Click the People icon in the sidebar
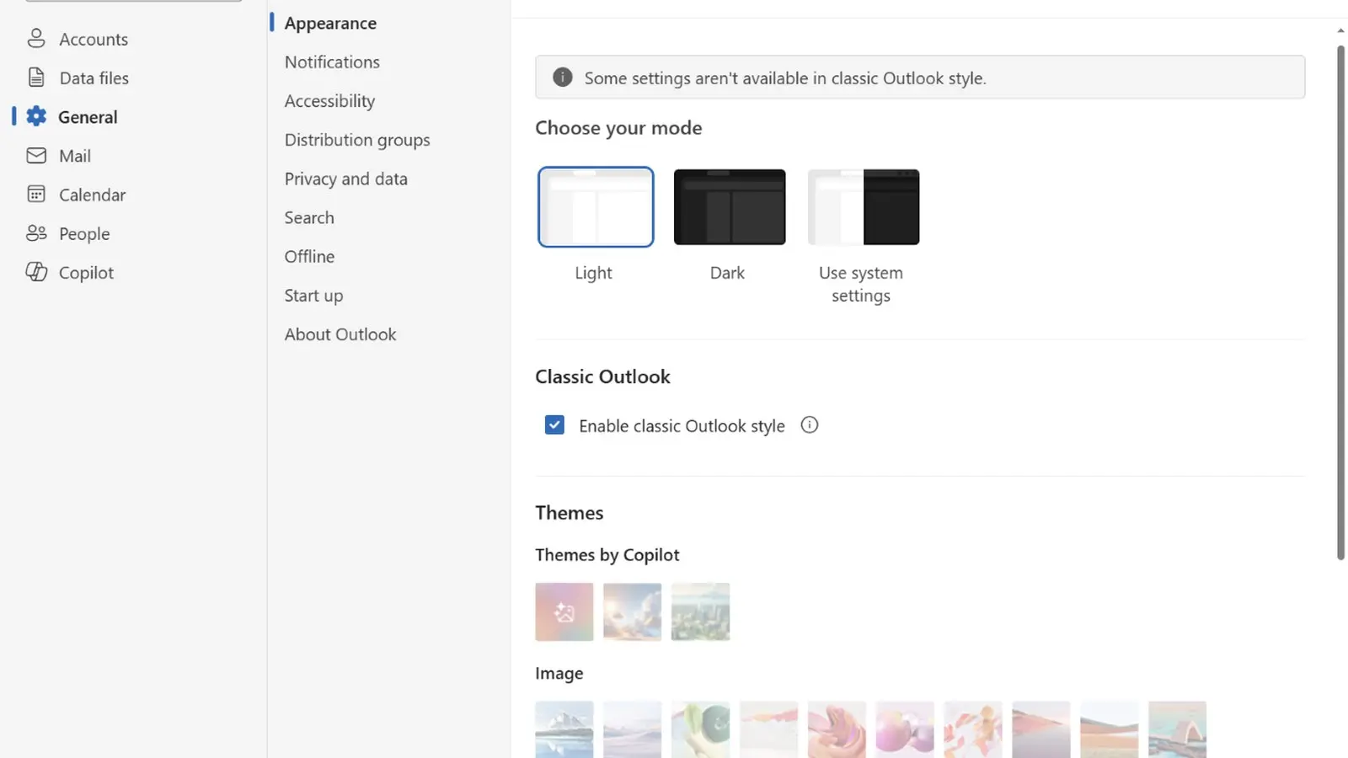 click(x=36, y=233)
